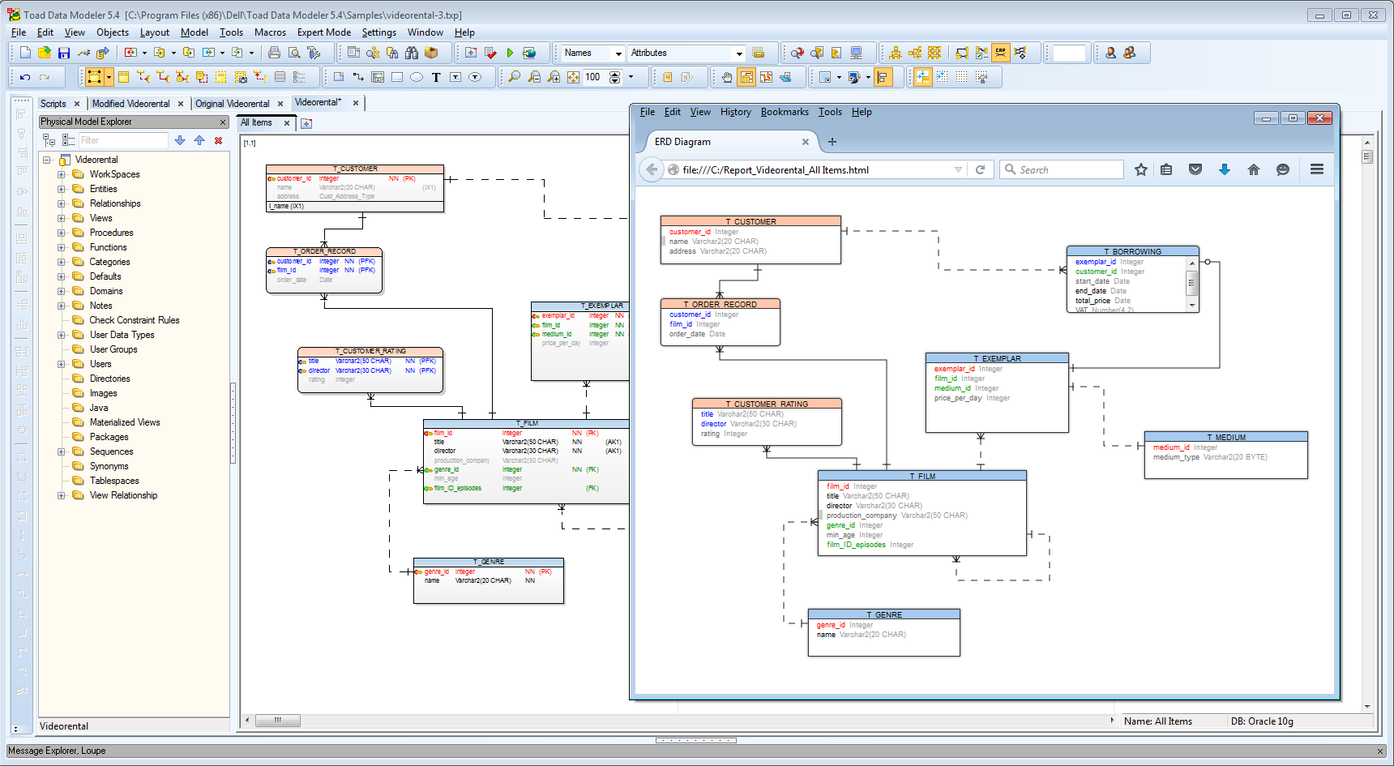Toggle the grid display icon

coord(962,77)
